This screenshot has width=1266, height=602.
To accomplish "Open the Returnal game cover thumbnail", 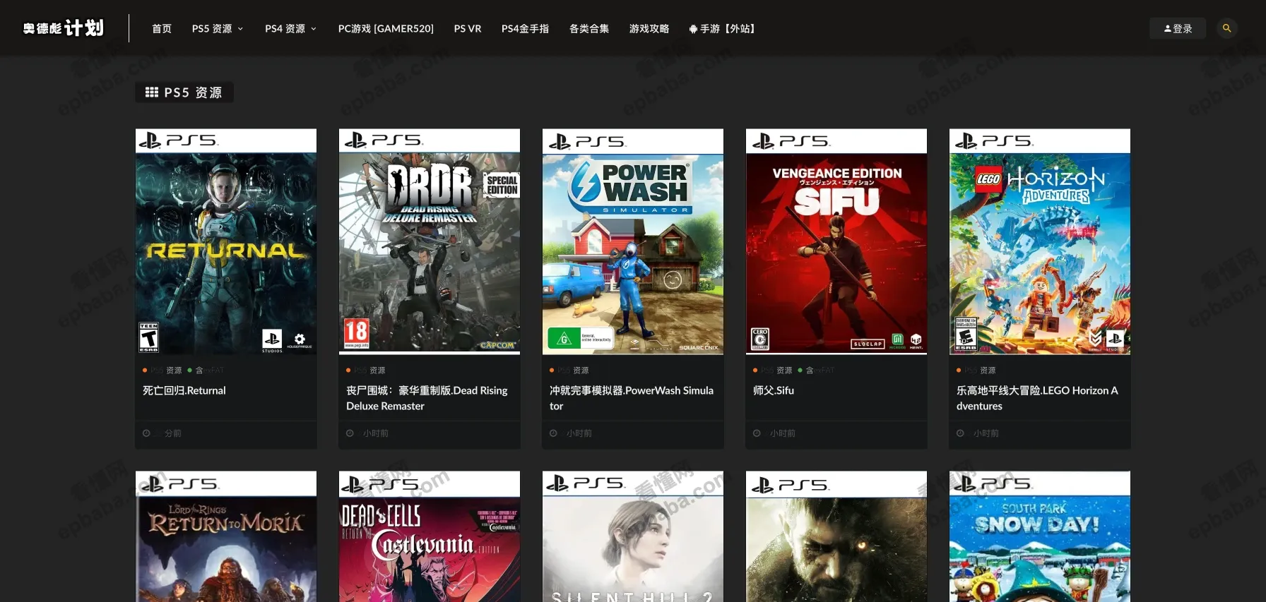I will point(226,241).
